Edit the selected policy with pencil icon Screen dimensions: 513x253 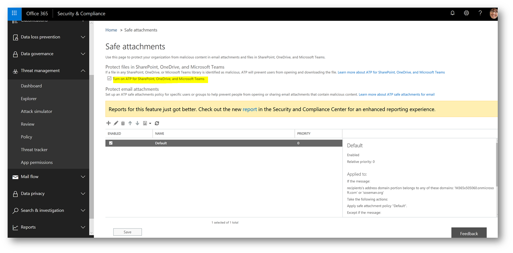tap(116, 123)
